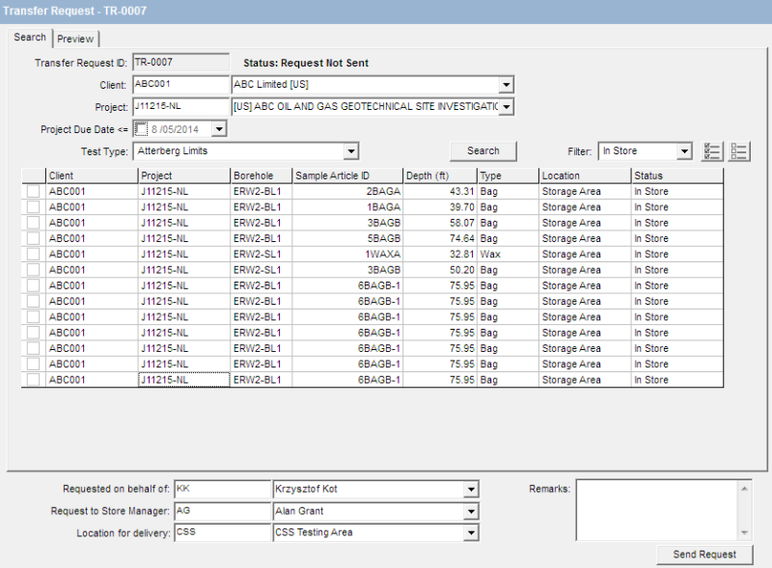Open the Client dropdown showing ABC Limited
772x568 pixels.
tap(505, 84)
